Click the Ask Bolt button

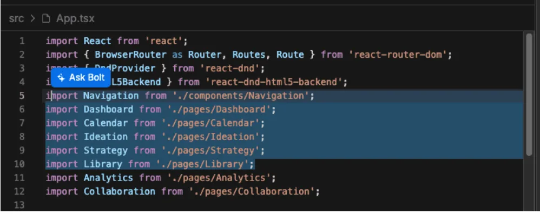[x=81, y=78]
